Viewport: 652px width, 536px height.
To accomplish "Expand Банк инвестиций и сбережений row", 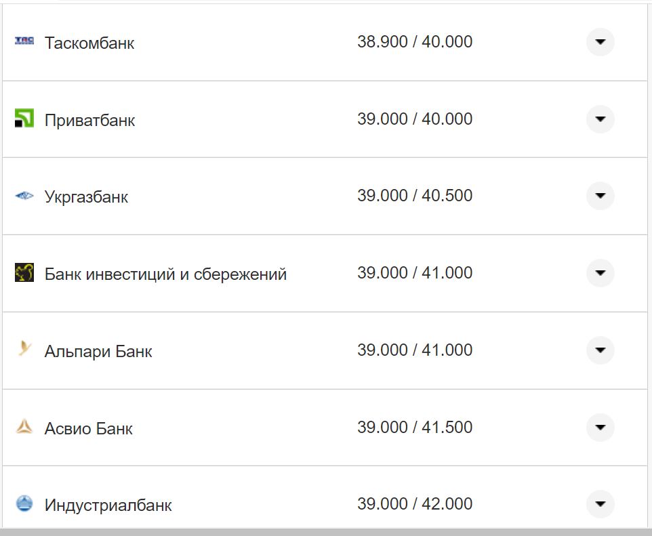I will [x=600, y=273].
